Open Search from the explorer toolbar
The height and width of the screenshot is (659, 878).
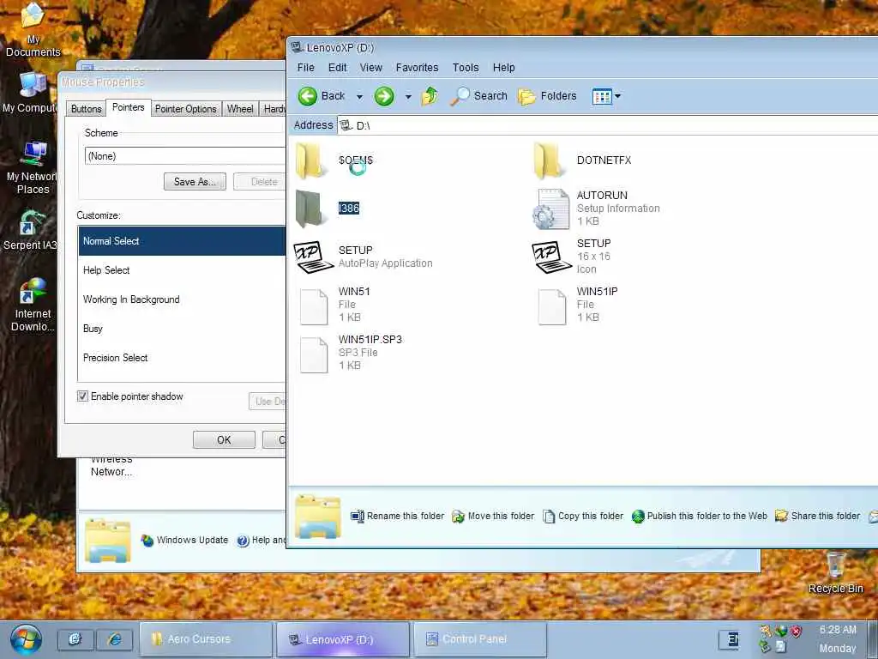pyautogui.click(x=478, y=96)
